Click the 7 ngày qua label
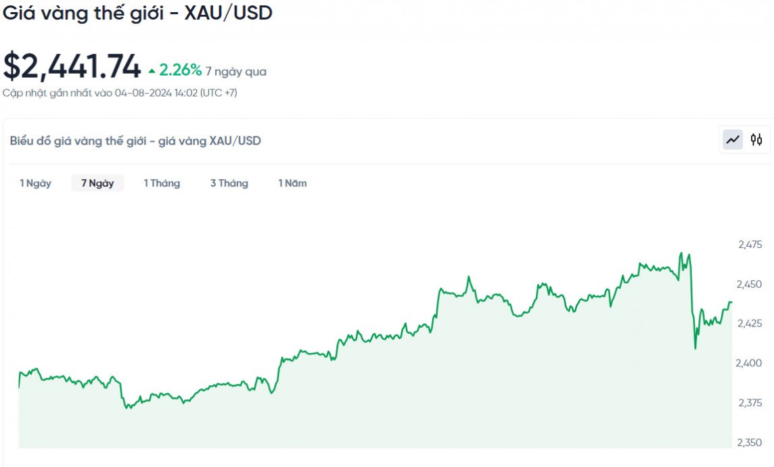The height and width of the screenshot is (467, 774). tap(236, 71)
